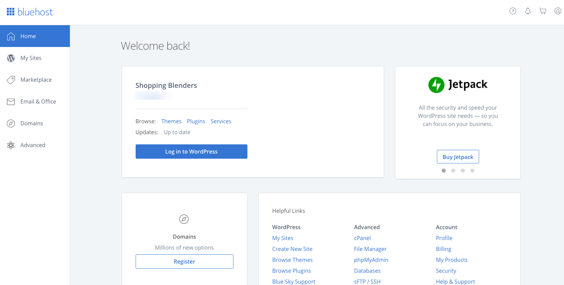Open the Profile account link

pos(444,238)
